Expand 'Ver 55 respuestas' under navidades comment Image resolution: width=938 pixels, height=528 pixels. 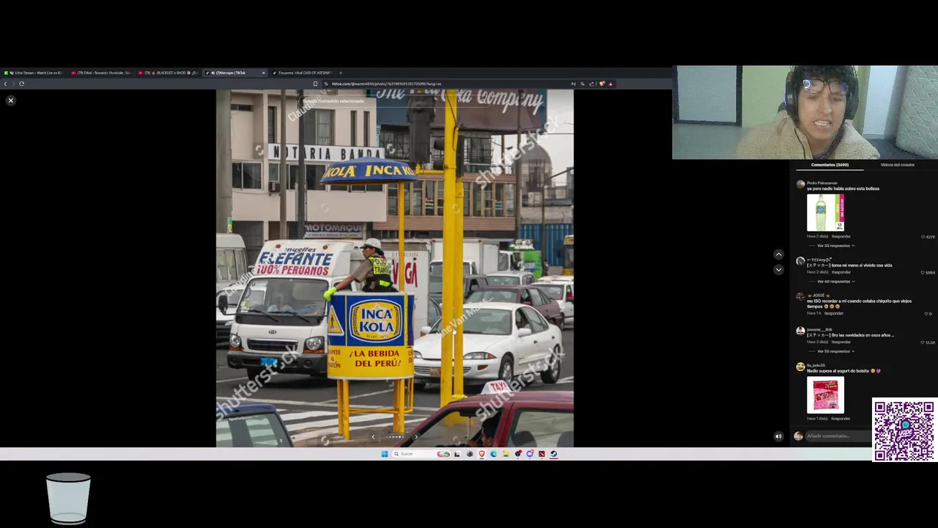[x=835, y=351]
